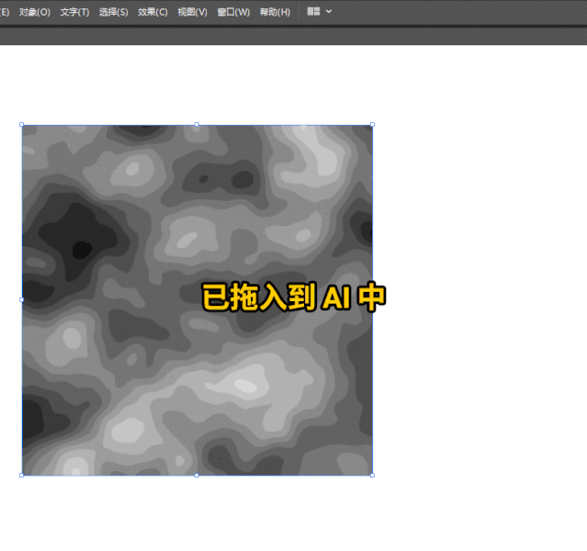Click the yellow caption 已拖入到 AI 中
This screenshot has width=587, height=551.
[x=294, y=298]
